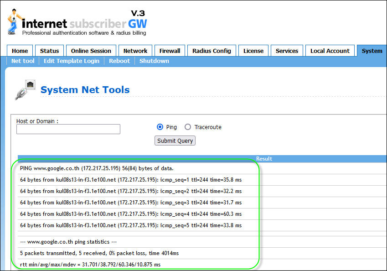Open the License tab
This screenshot has height=271, width=387.
[x=253, y=51]
